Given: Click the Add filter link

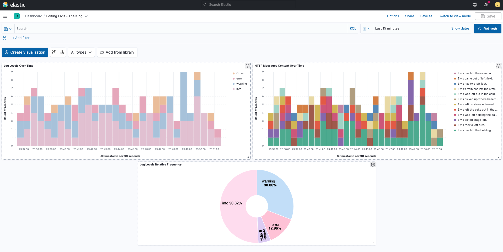Looking at the screenshot, I should [x=21, y=38].
